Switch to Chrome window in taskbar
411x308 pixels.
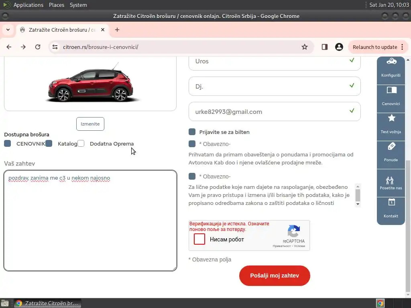pyautogui.click(x=47, y=303)
